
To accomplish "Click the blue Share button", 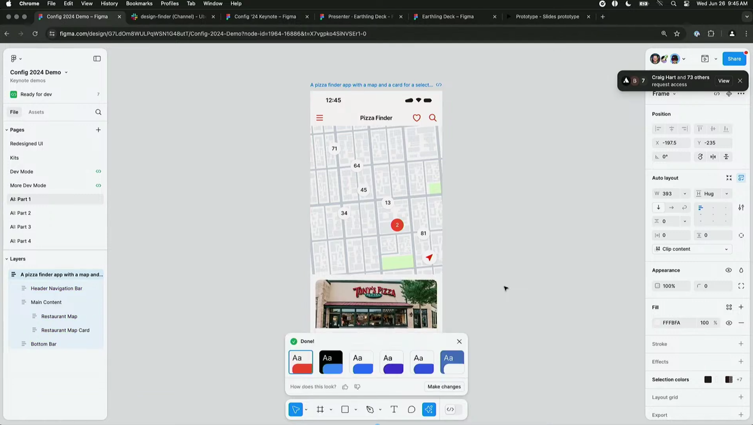I will 734,59.
